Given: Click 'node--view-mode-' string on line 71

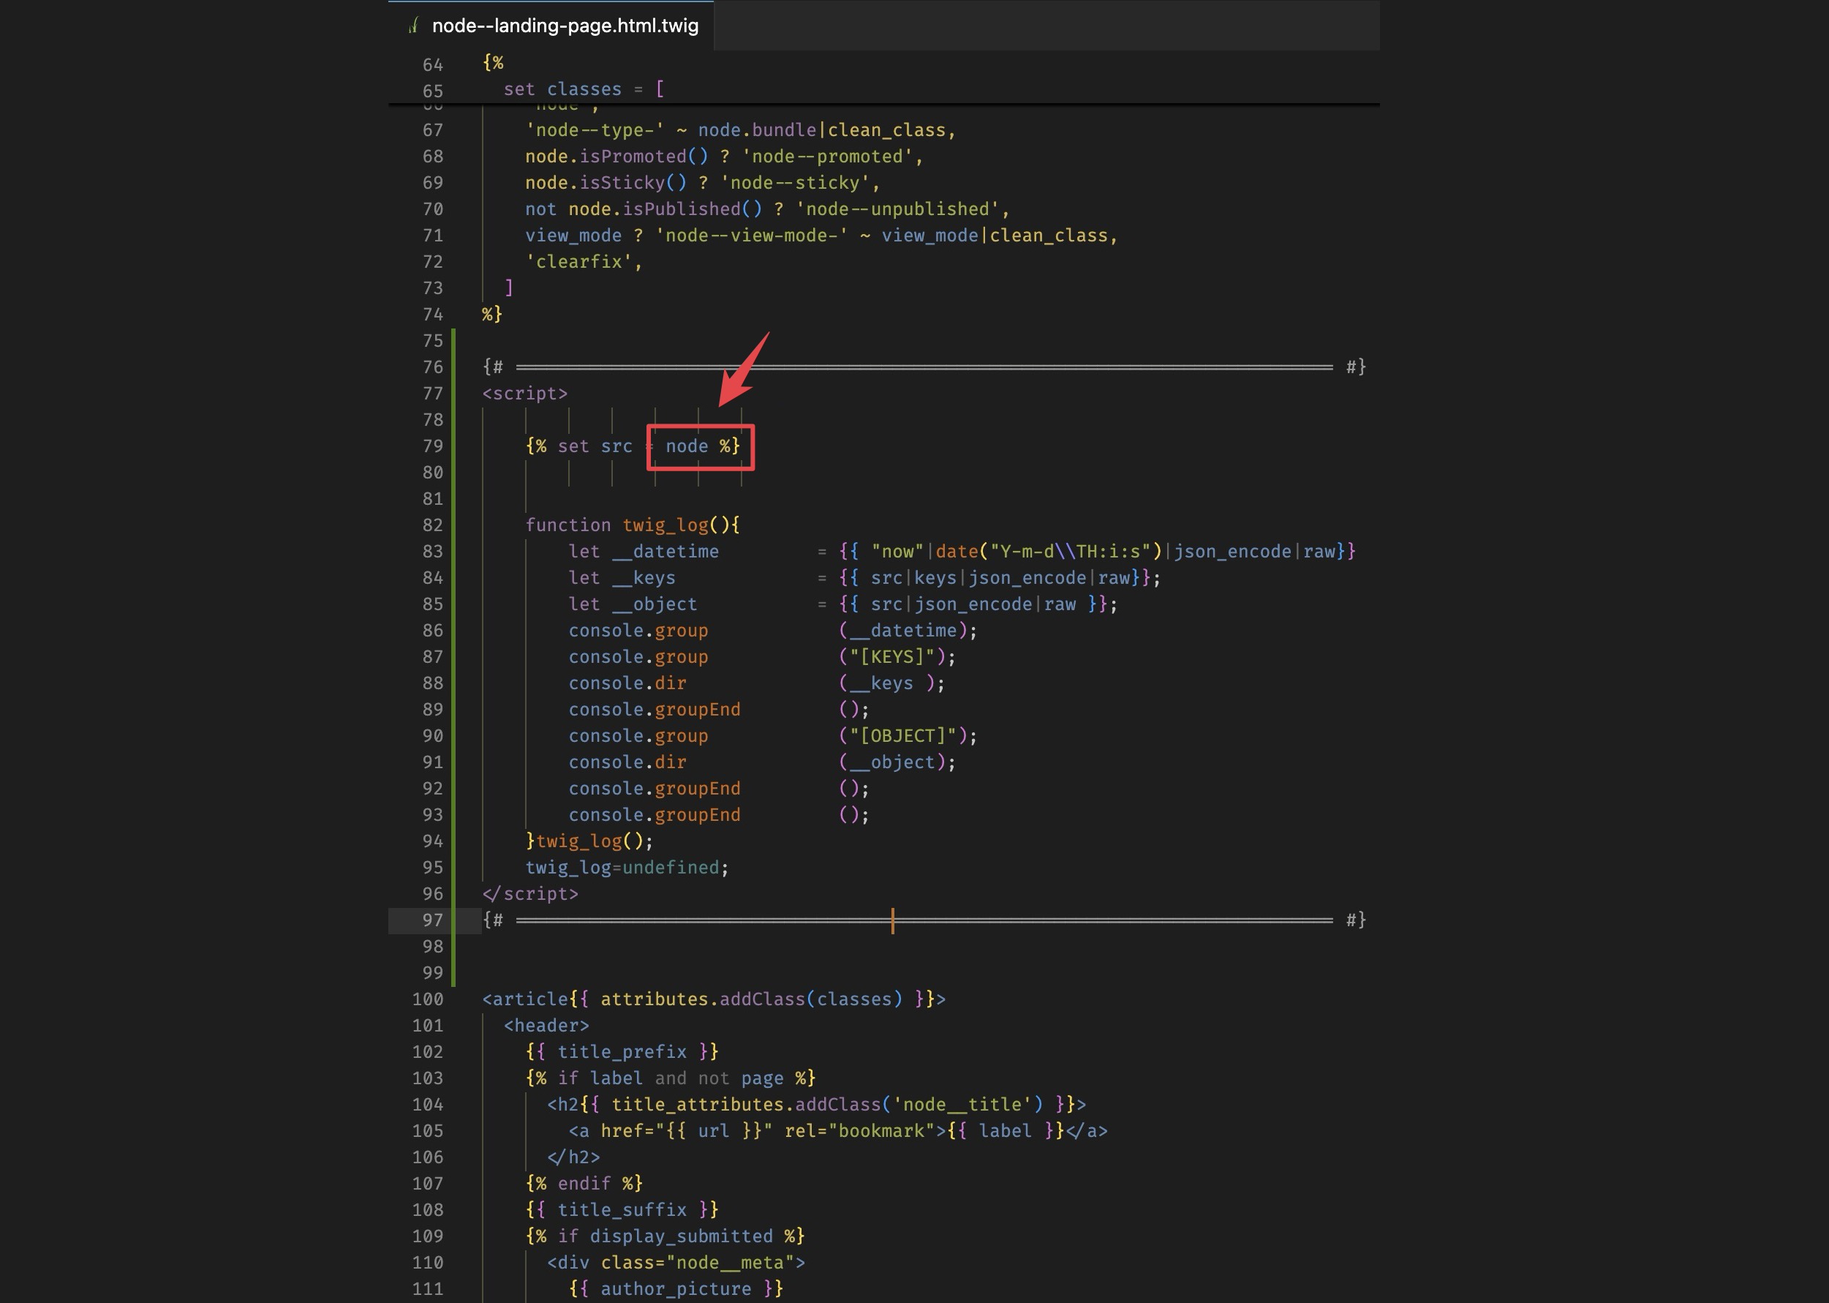Looking at the screenshot, I should point(751,236).
